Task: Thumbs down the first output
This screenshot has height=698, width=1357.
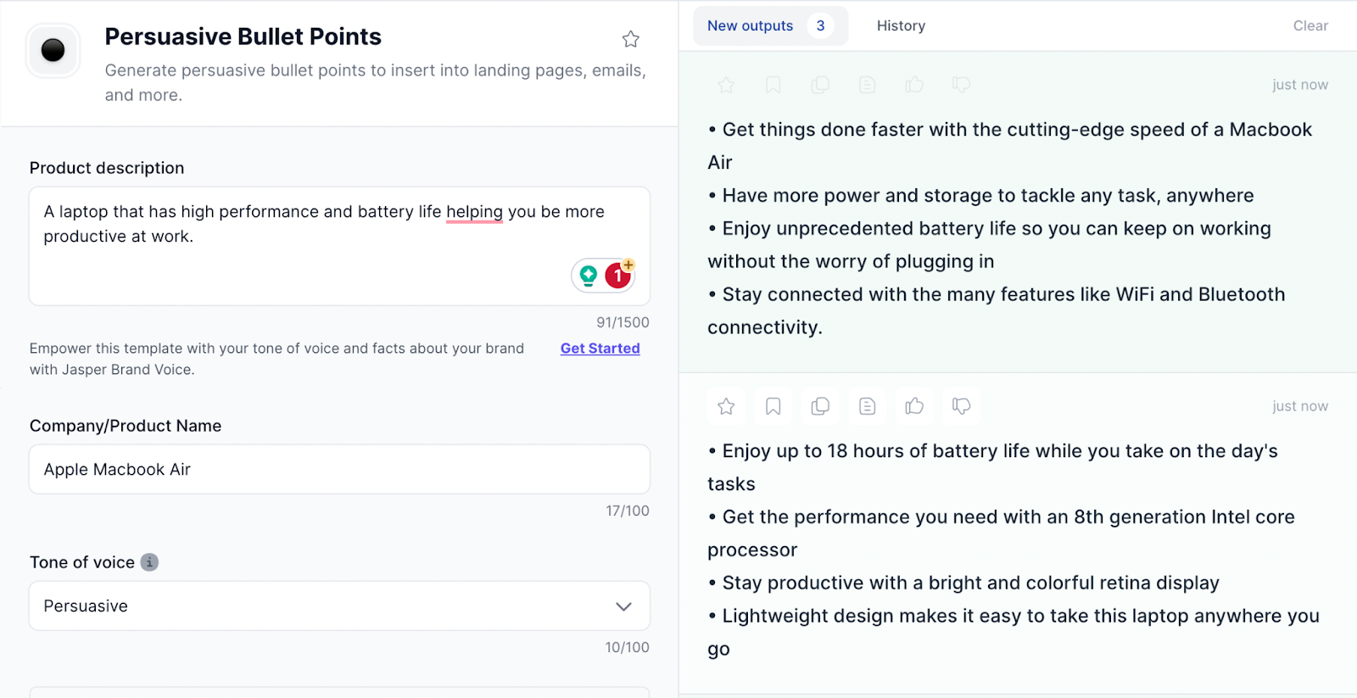Action: [961, 85]
